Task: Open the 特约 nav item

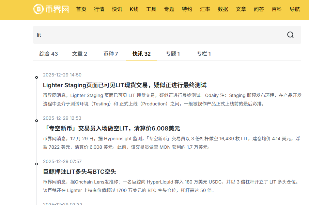Action: (x=187, y=9)
